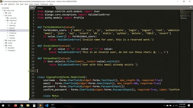The image size is (193, 108).
Task: Open the Goto menu
Action: click(x=27, y=4)
